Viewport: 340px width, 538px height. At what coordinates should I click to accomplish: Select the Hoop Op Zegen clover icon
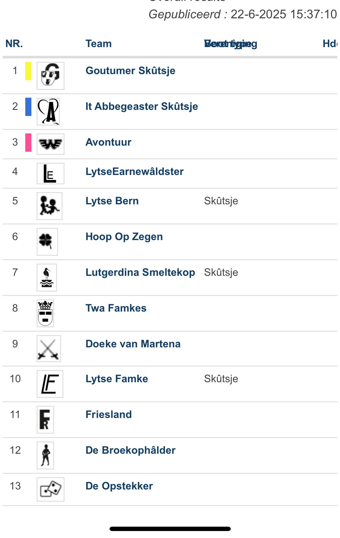click(x=47, y=242)
